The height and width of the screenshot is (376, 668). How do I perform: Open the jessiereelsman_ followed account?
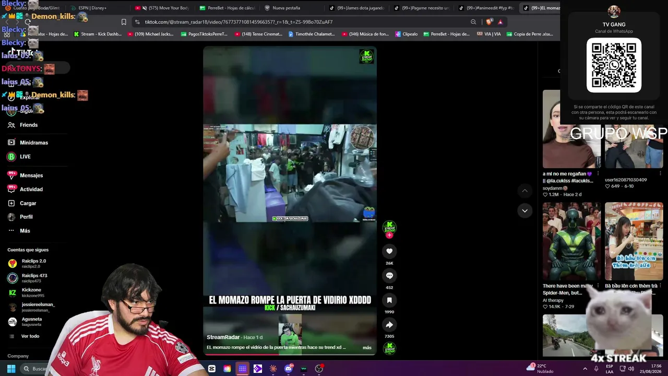tap(31, 308)
